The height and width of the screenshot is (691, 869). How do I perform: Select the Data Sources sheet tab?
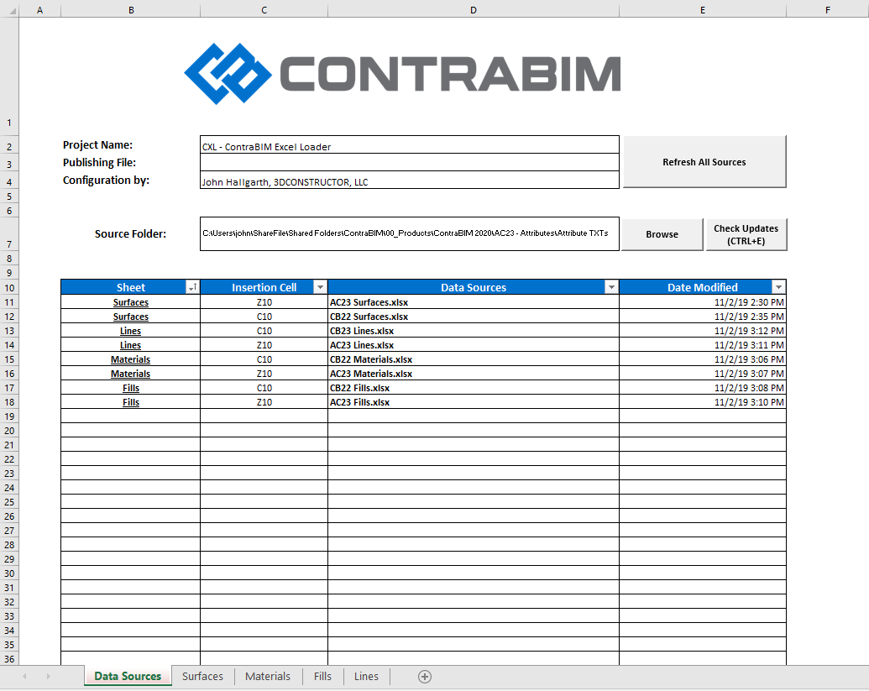click(128, 677)
